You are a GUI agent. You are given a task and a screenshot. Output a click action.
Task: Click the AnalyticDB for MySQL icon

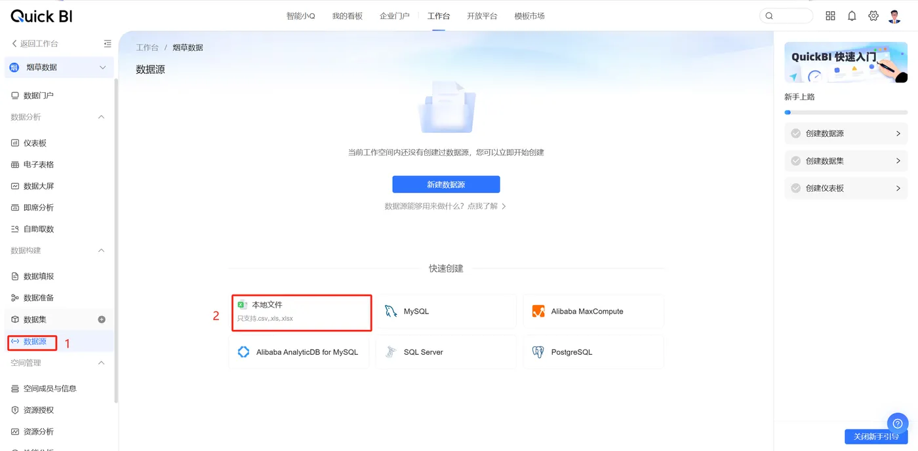click(x=243, y=352)
